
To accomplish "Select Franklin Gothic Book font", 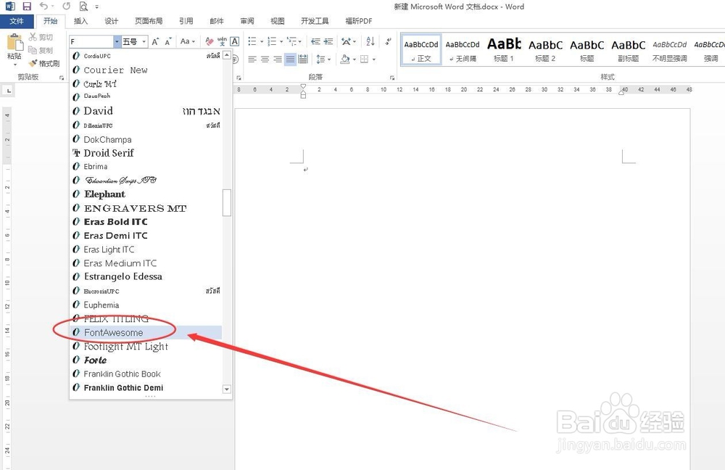I will [x=146, y=374].
